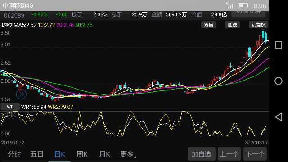Screen dimensions: 288x162
Task: Toggle the 前复权 price adjustment button
Action: [x=258, y=25]
